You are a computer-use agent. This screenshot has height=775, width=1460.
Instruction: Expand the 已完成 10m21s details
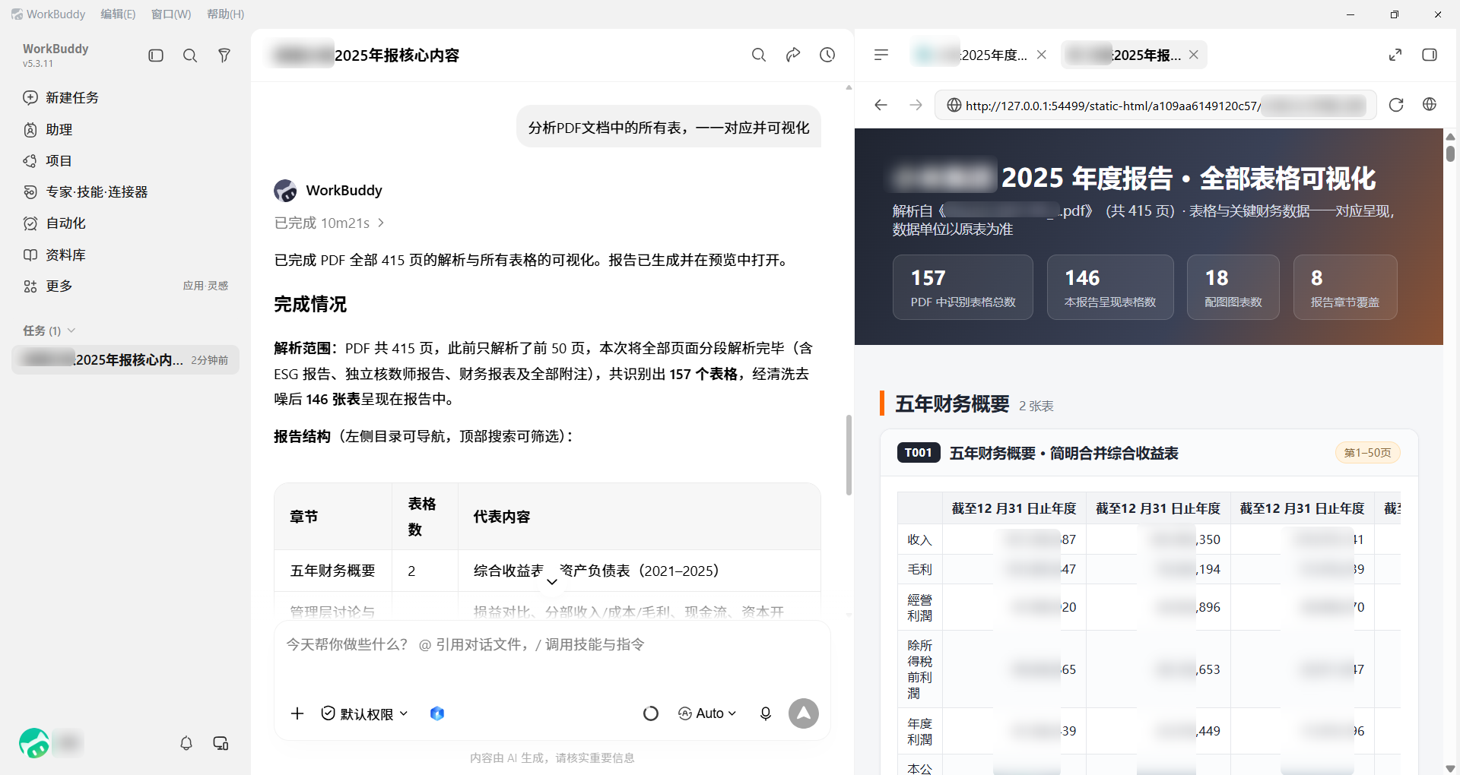click(329, 223)
